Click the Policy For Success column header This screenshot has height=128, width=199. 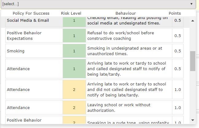[31, 13]
